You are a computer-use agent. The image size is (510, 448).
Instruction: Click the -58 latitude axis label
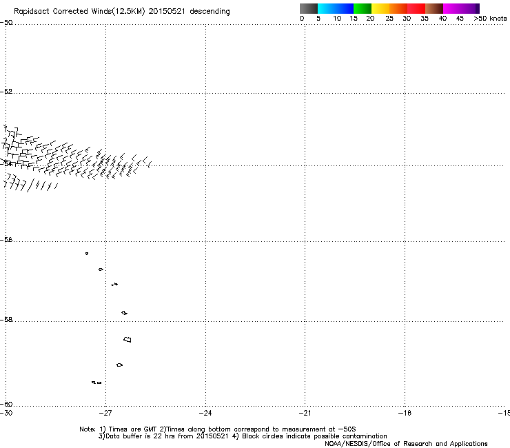pyautogui.click(x=6, y=320)
